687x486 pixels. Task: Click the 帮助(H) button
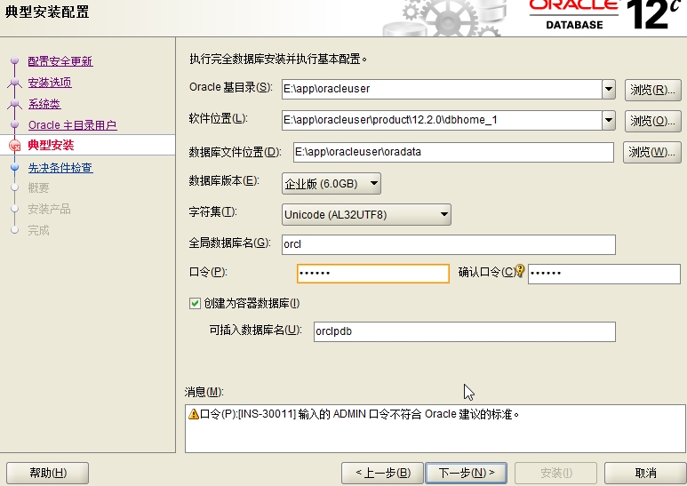(x=48, y=473)
